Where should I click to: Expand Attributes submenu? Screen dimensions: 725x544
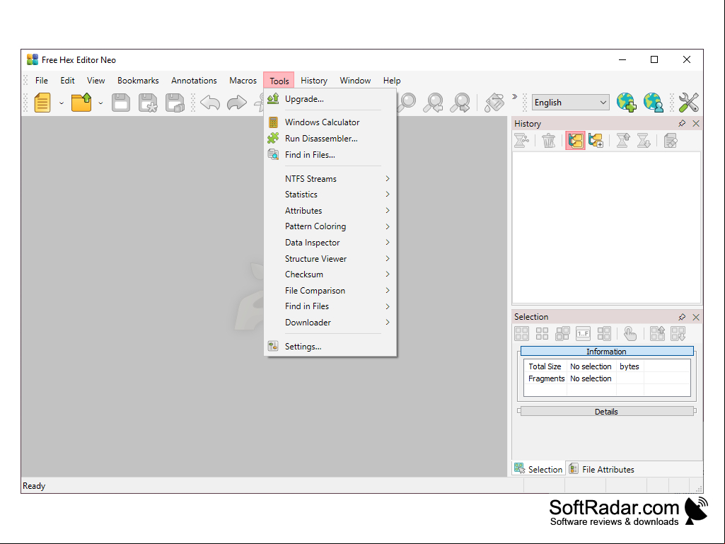(x=330, y=211)
